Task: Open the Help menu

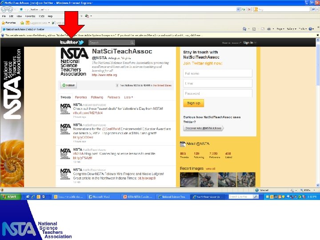Action: point(50,16)
